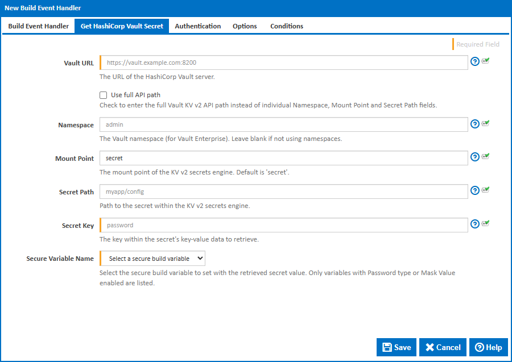The width and height of the screenshot is (512, 362).
Task: Open the Authentication tab
Action: click(x=197, y=26)
